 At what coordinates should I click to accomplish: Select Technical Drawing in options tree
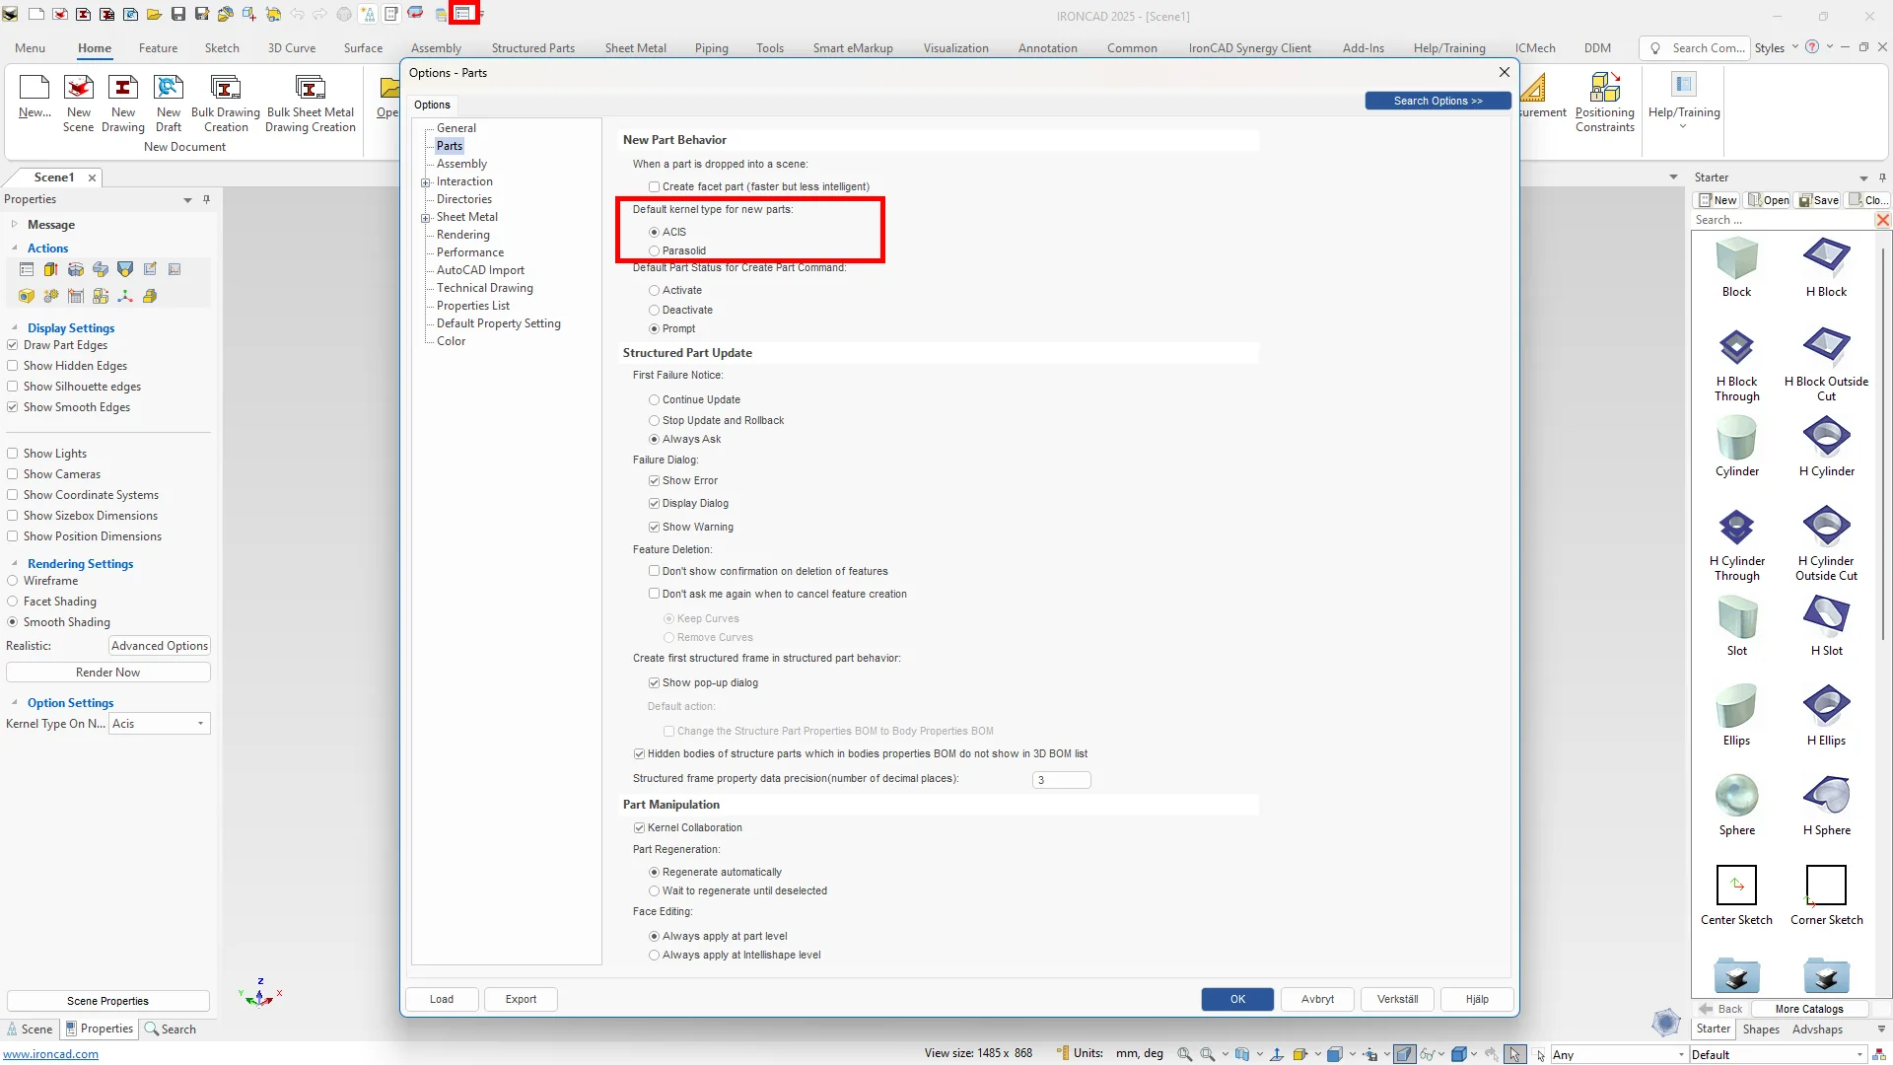484,288
